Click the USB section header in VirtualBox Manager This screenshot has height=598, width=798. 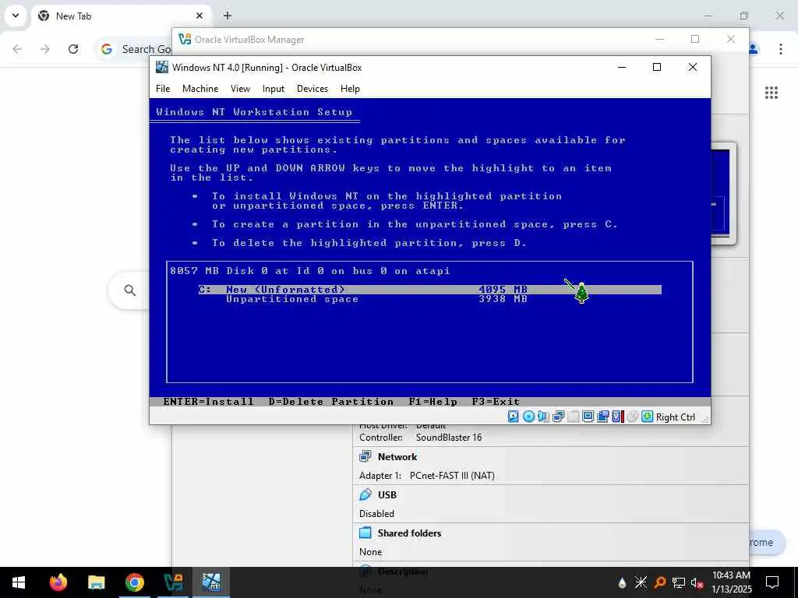click(x=387, y=494)
